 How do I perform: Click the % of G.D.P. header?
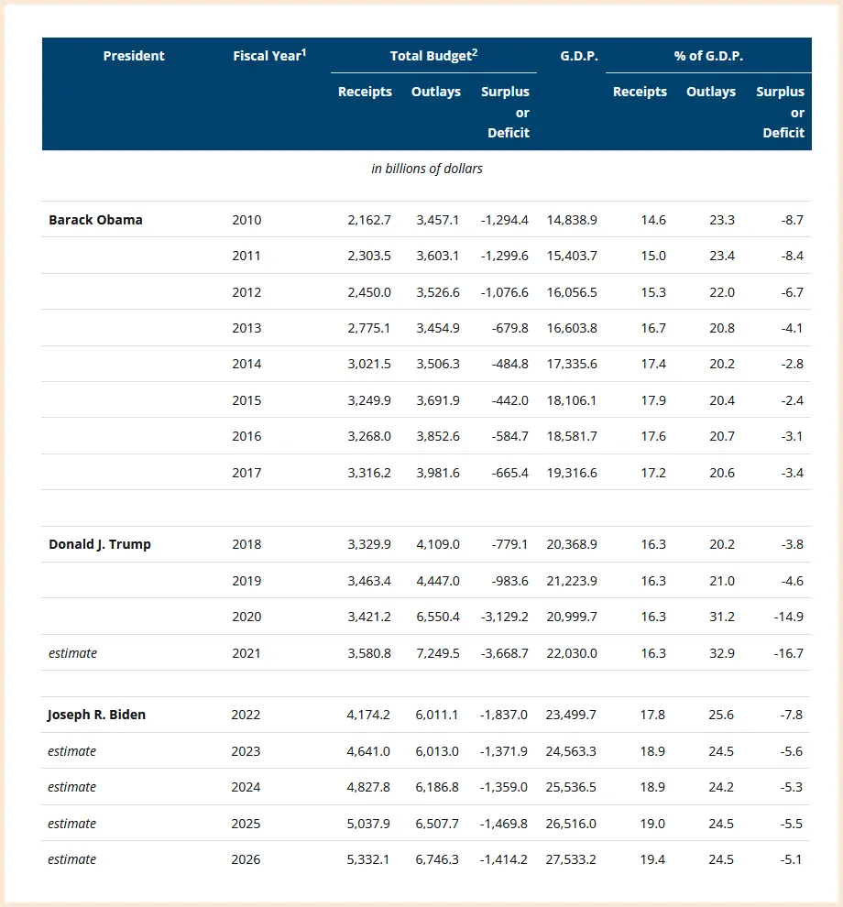[708, 56]
